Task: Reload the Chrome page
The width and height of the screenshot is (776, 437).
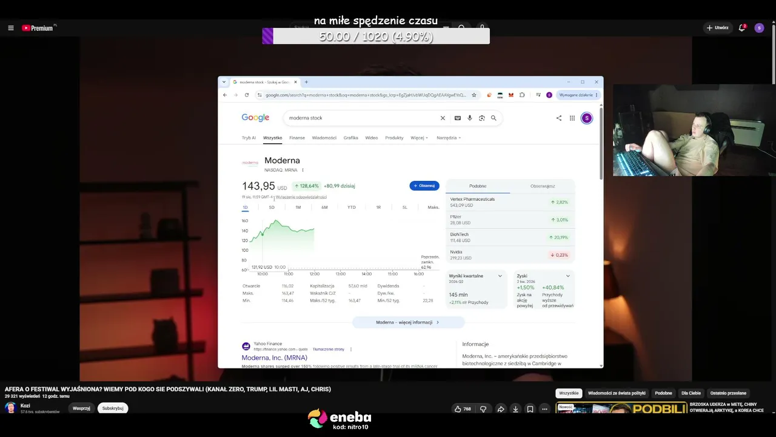Action: pos(247,95)
